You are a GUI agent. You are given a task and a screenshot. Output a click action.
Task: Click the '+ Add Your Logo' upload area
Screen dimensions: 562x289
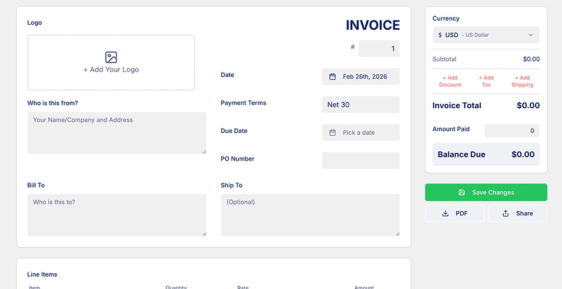tap(111, 63)
